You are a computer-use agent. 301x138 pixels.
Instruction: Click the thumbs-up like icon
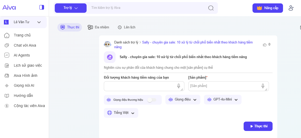click(x=265, y=45)
